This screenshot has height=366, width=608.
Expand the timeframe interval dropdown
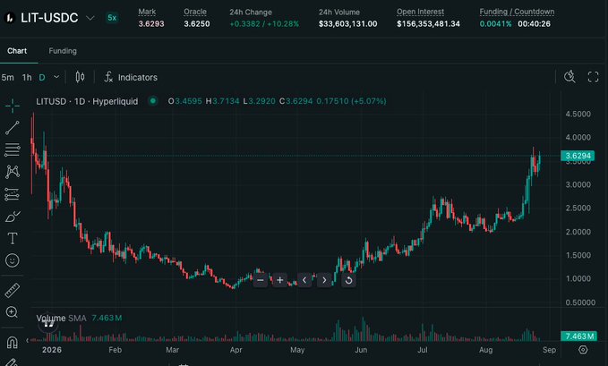click(x=56, y=77)
